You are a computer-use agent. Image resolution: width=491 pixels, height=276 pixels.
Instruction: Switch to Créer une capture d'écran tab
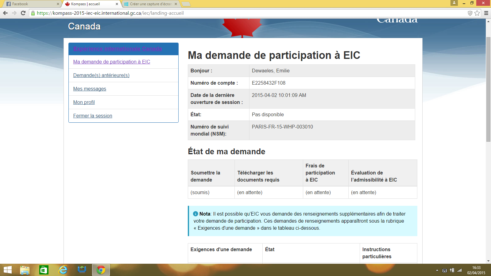(x=150, y=4)
